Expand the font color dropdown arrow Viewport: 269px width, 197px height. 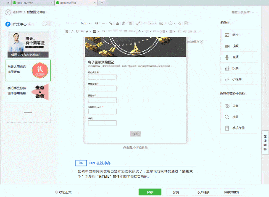tap(90, 32)
